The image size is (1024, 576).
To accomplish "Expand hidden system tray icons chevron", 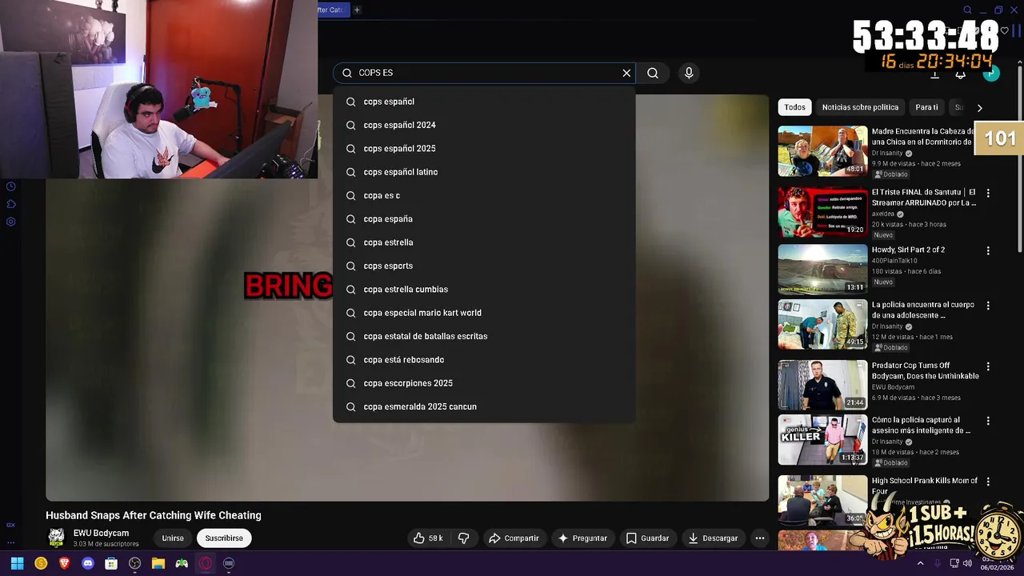I will coord(920,563).
